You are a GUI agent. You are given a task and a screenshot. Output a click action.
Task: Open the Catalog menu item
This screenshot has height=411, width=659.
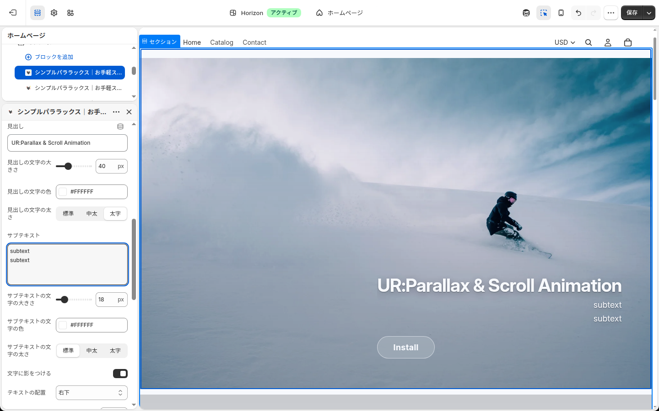[221, 42]
